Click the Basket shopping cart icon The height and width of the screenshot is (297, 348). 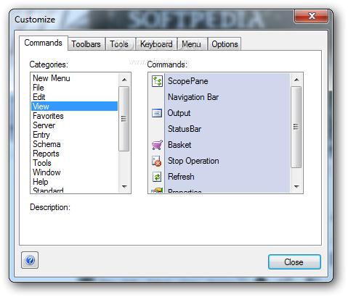click(x=157, y=145)
